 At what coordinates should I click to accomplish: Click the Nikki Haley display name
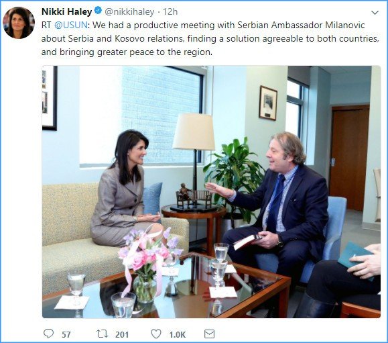click(67, 11)
